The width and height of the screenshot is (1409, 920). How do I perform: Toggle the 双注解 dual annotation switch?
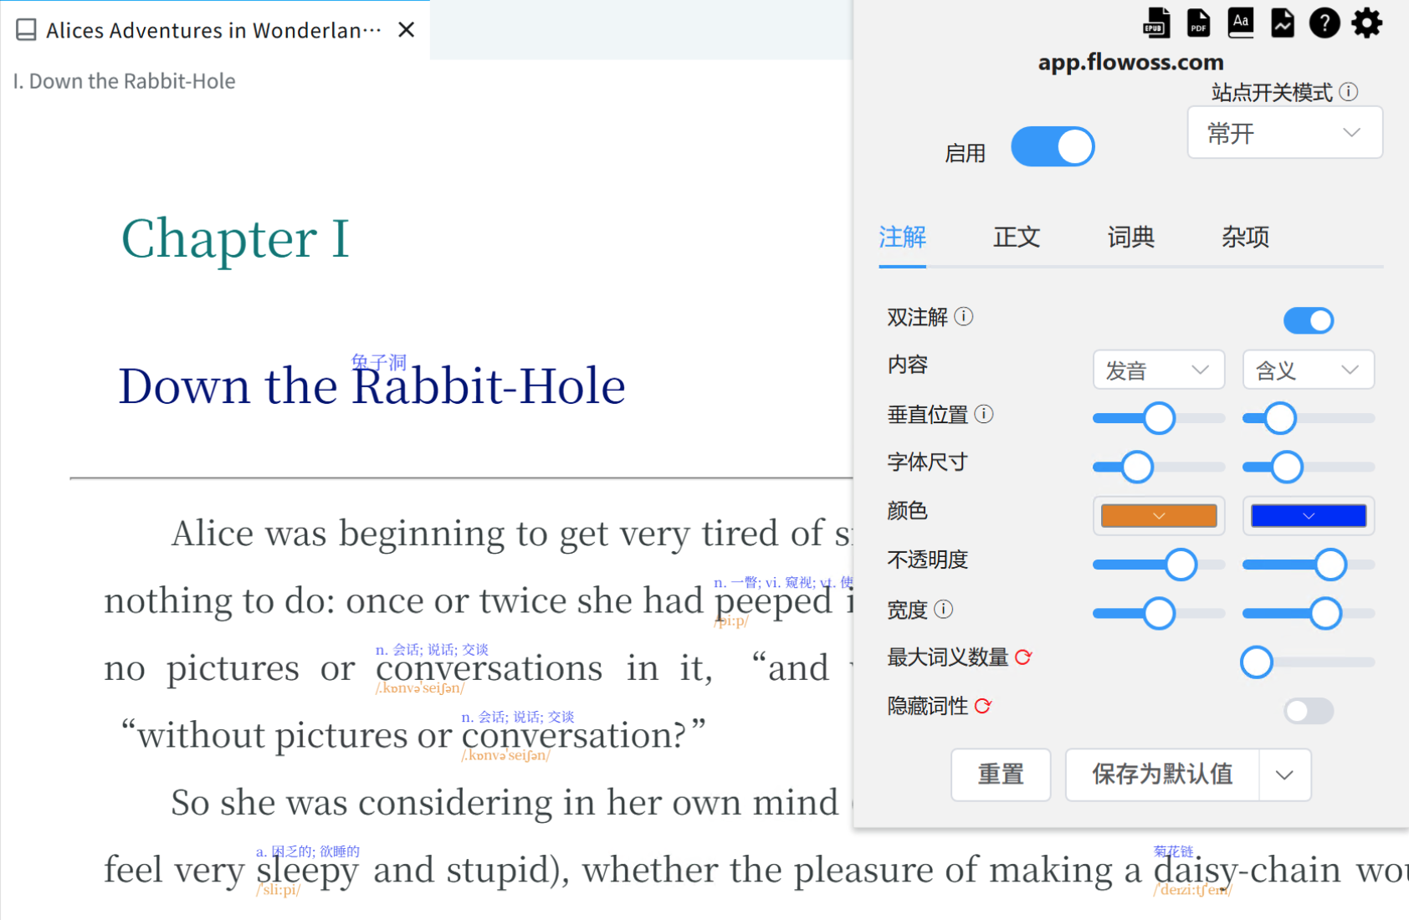tap(1309, 320)
